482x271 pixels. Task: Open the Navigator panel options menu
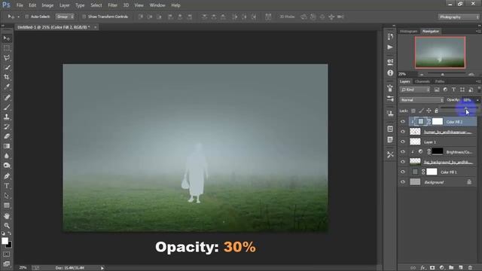point(478,31)
